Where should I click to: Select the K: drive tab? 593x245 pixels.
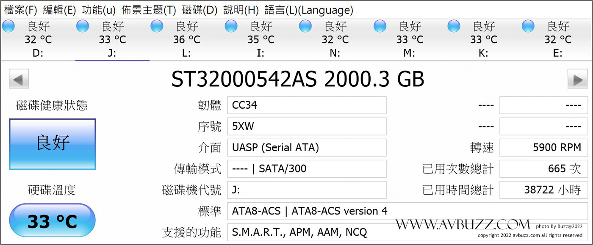[x=484, y=39]
